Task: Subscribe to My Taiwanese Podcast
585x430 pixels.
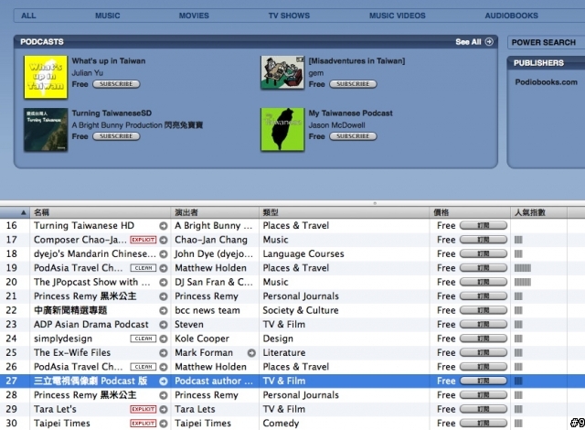Action: 353,136
